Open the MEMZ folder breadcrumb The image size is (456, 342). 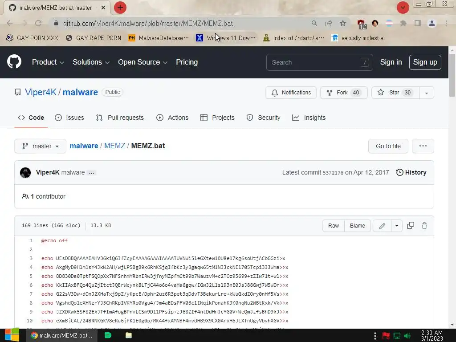114,146
